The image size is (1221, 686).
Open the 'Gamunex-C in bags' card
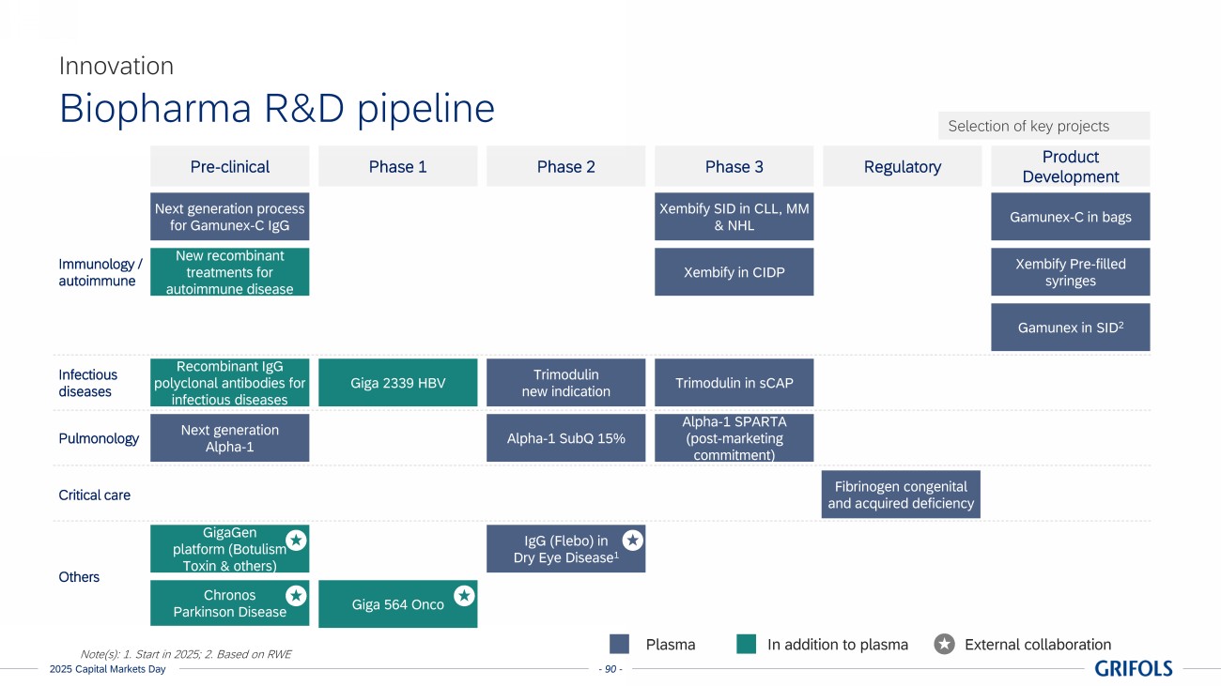click(x=1071, y=217)
